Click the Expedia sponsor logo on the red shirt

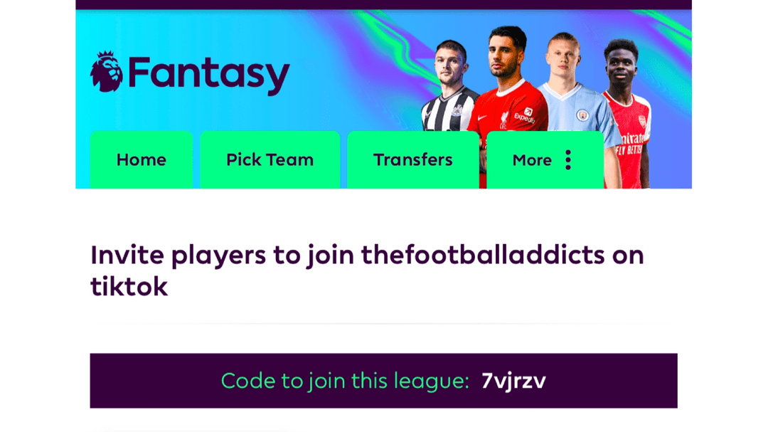coord(525,116)
